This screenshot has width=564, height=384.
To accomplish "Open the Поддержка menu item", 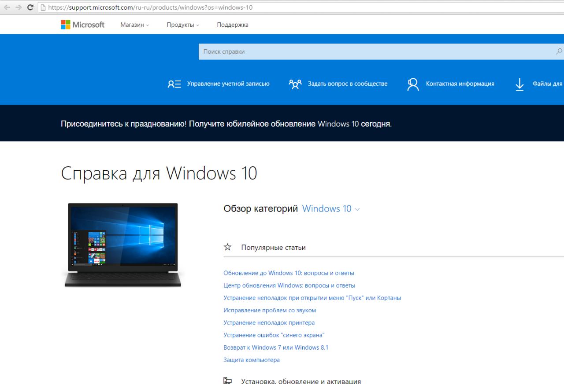I will (x=233, y=25).
